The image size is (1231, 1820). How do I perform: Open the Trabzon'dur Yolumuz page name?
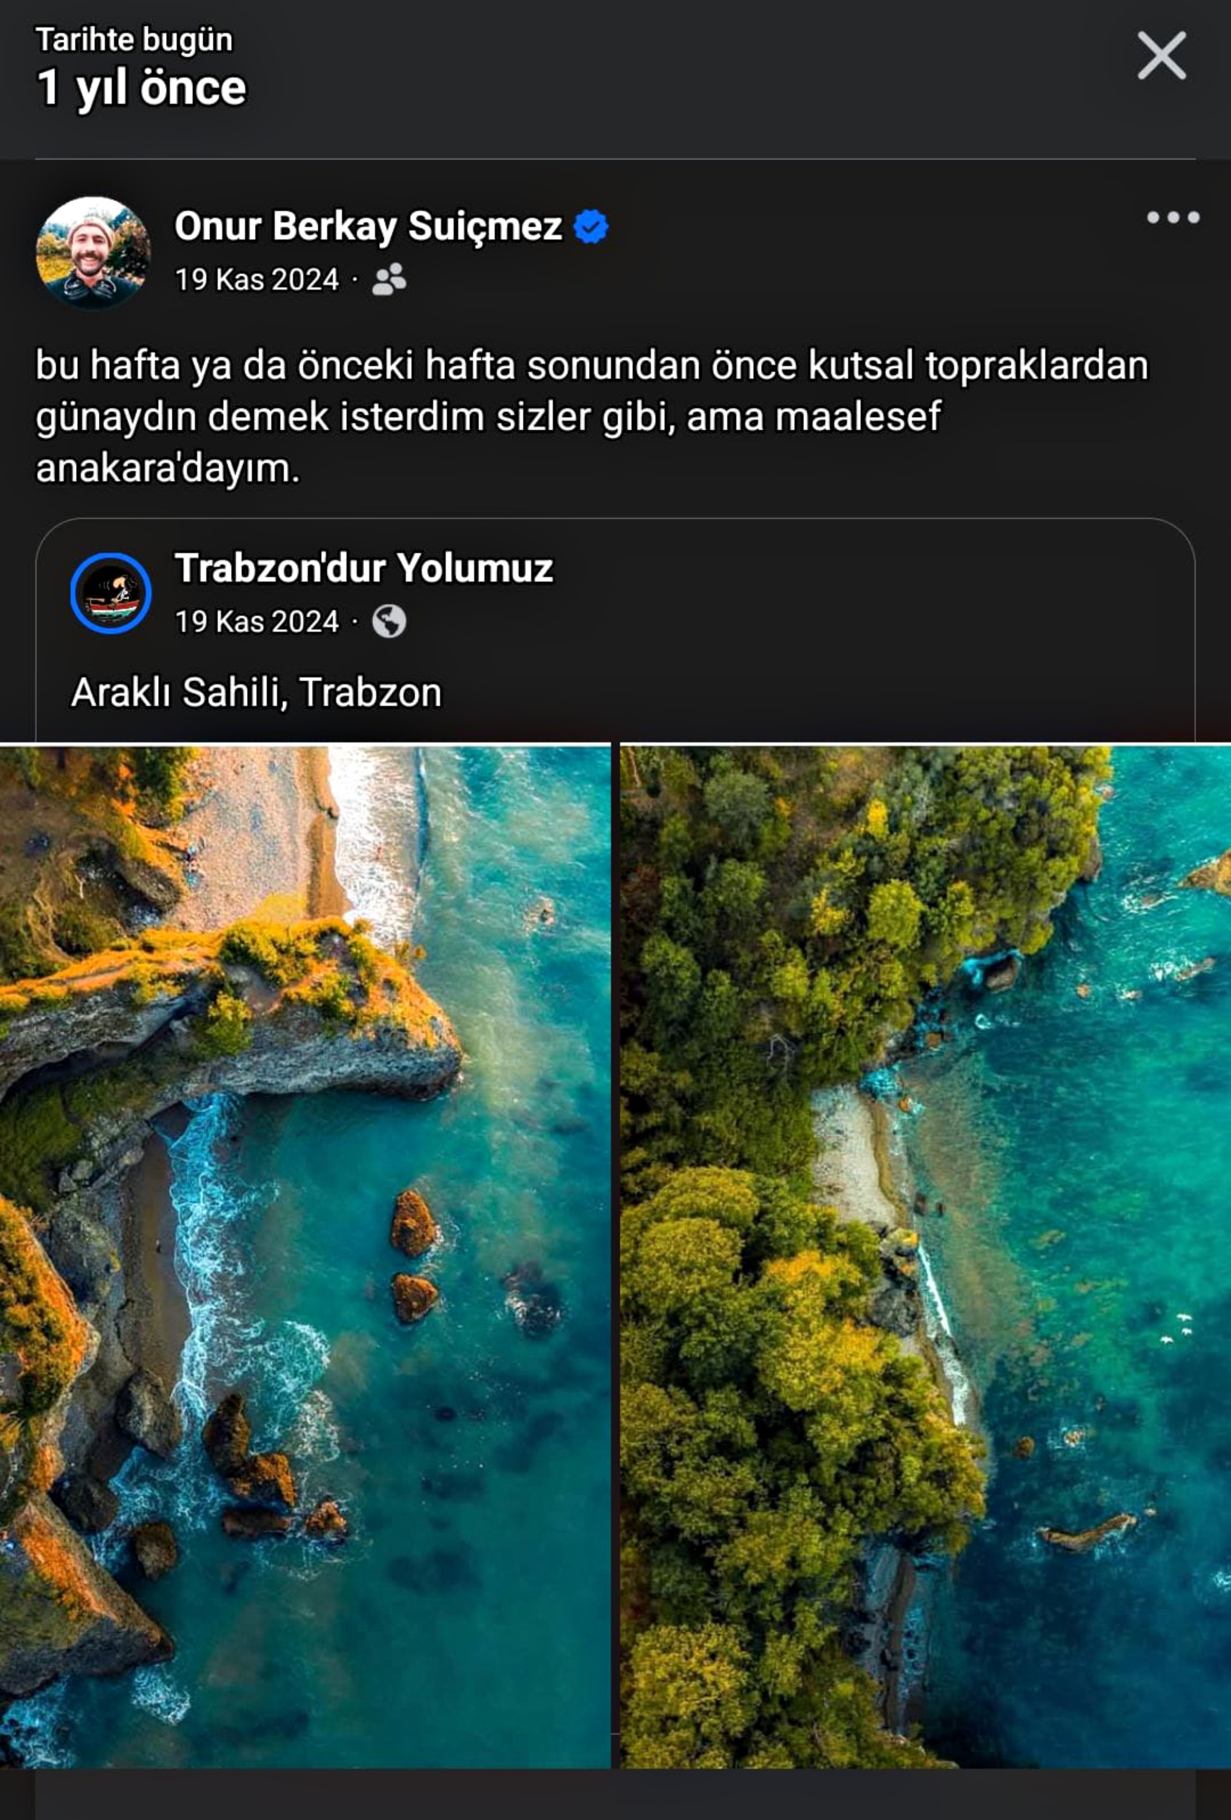[x=364, y=569]
